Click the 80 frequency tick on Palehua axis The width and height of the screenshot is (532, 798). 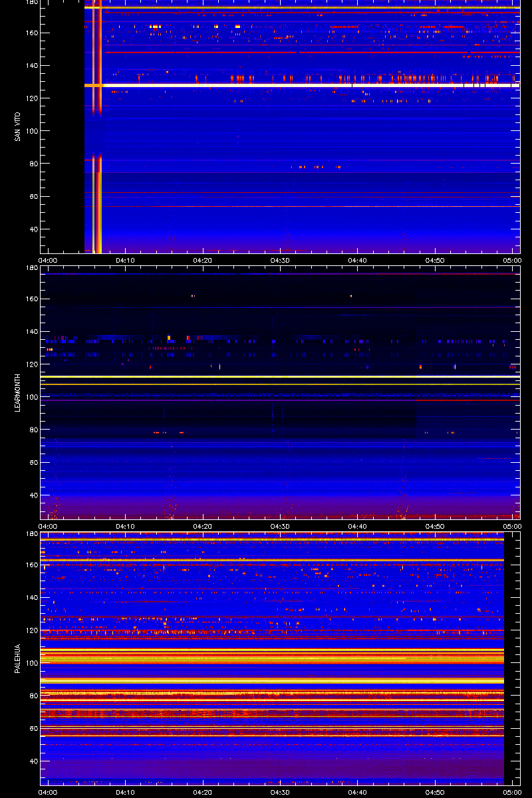coord(33,696)
